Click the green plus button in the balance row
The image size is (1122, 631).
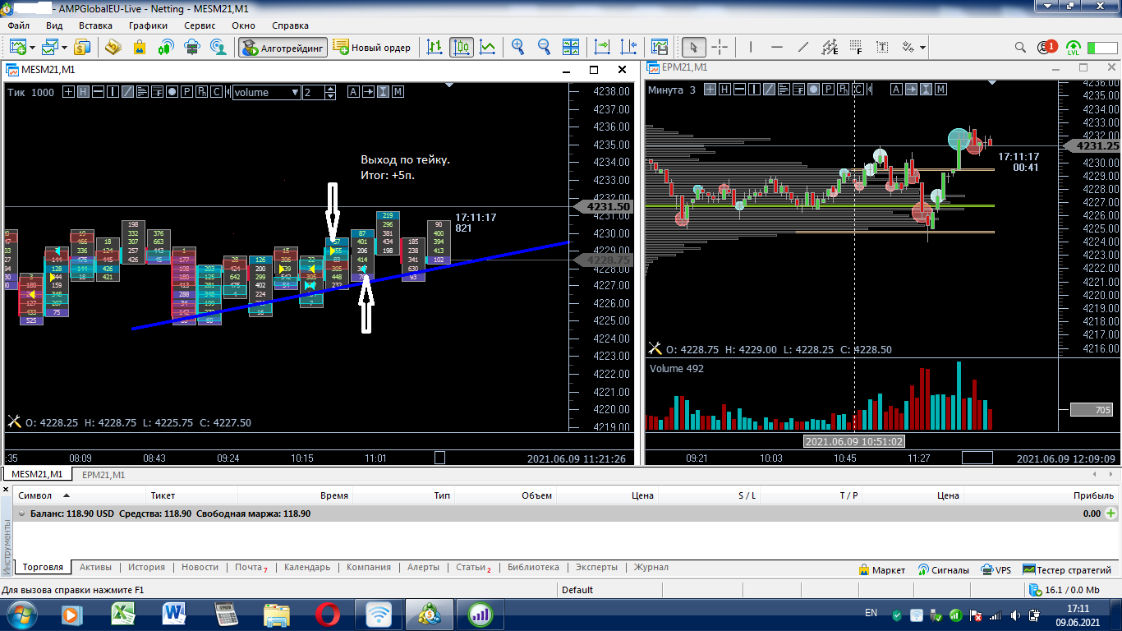coord(1111,514)
